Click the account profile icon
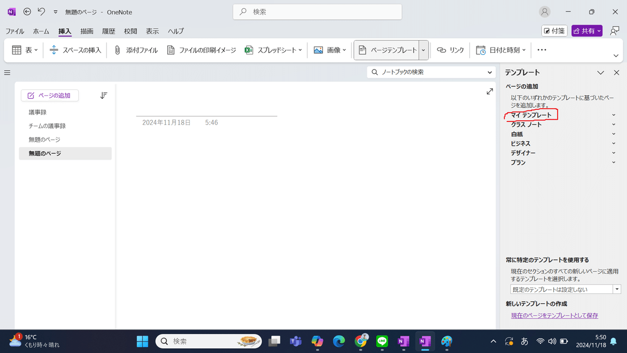Viewport: 627px width, 353px height. [545, 12]
